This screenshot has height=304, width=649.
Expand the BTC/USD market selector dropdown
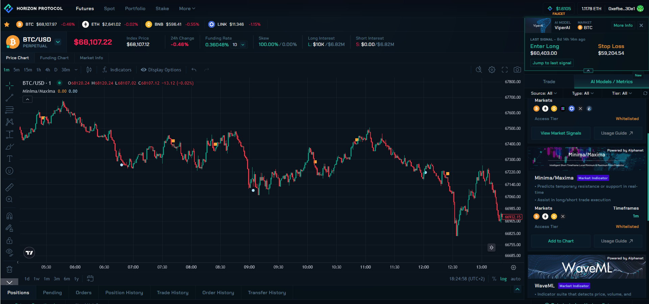(58, 42)
